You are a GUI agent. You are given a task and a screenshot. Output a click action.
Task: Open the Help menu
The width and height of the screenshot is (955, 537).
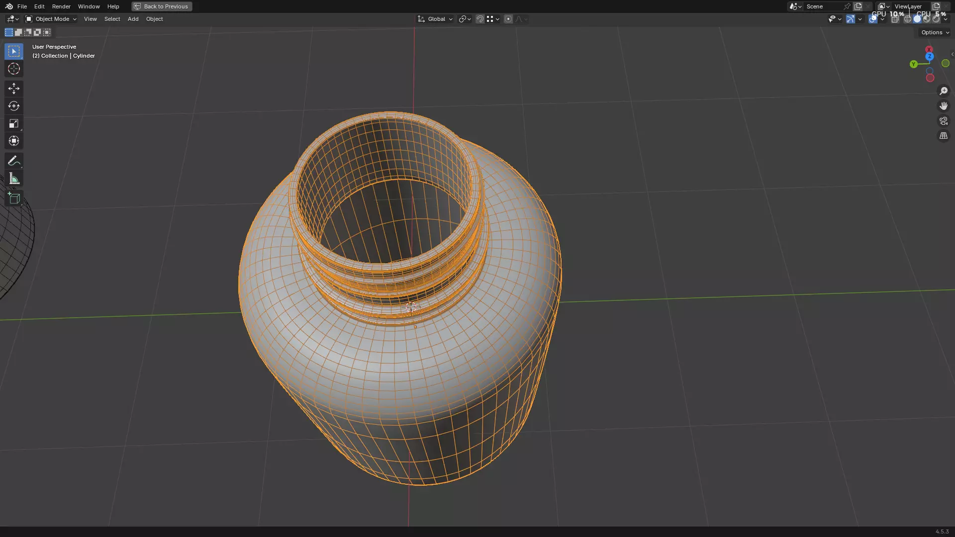113,6
